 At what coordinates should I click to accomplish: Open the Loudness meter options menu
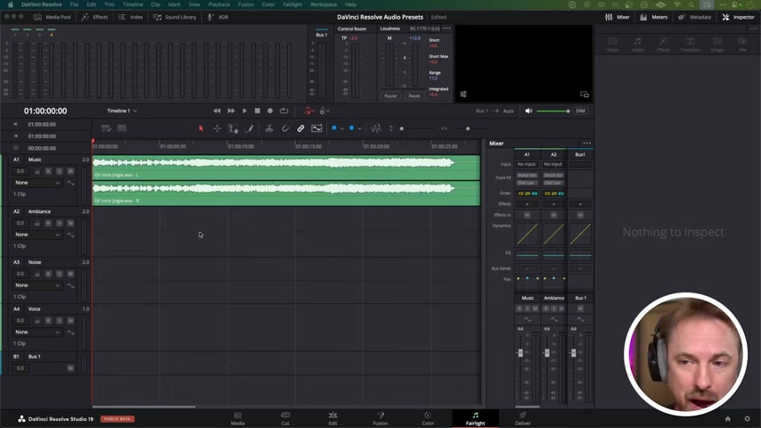pyautogui.click(x=446, y=29)
